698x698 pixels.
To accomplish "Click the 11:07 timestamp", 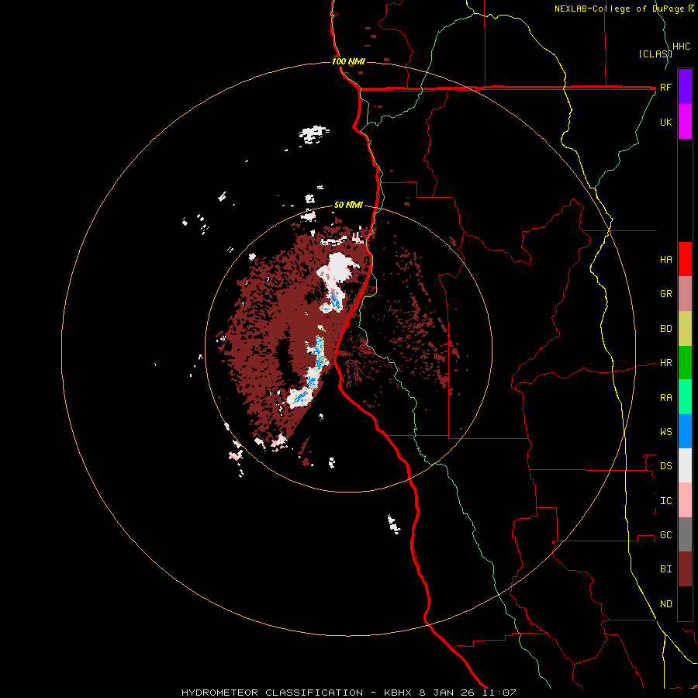I will [x=500, y=693].
